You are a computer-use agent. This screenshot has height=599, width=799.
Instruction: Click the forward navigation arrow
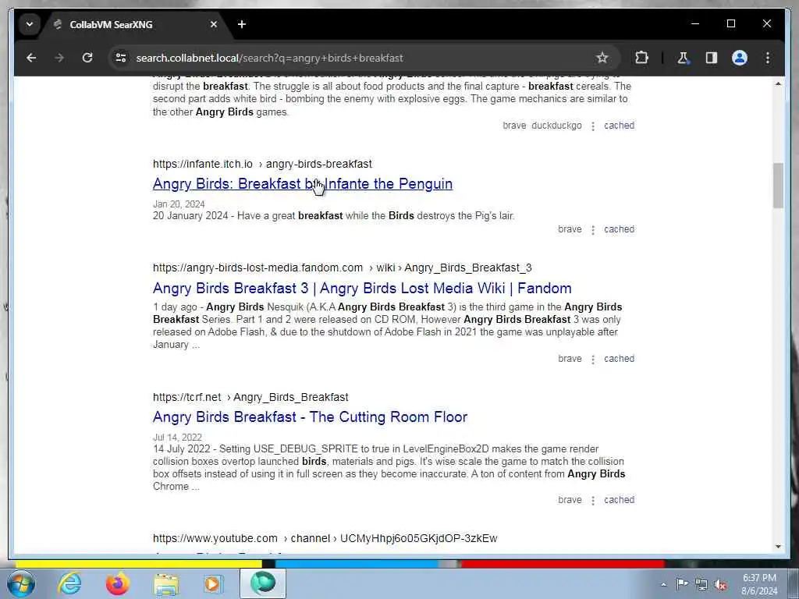click(x=59, y=58)
